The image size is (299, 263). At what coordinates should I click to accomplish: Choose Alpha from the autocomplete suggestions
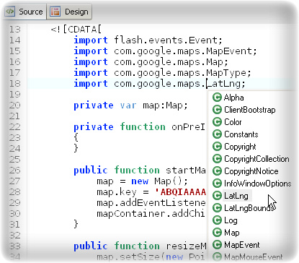(234, 98)
